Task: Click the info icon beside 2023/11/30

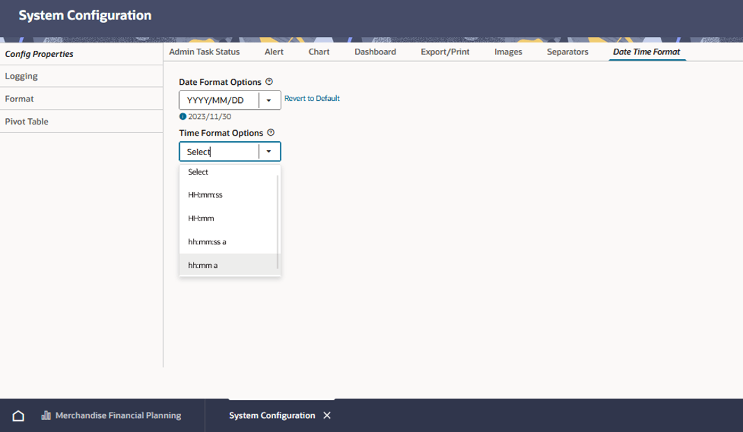Action: (x=182, y=116)
